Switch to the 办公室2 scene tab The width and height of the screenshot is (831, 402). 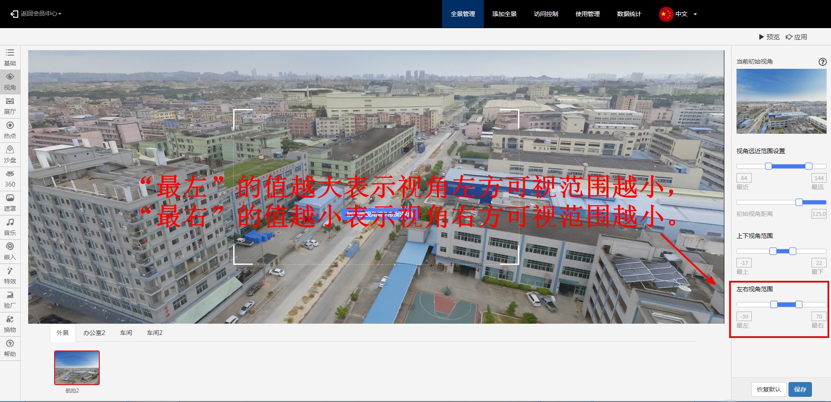point(94,333)
